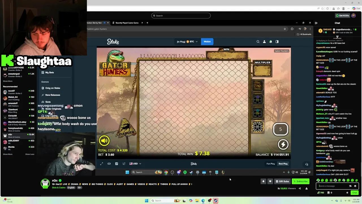Image resolution: width=362 pixels, height=204 pixels.
Task: Open New Releases in Stake sidebar
Action: click(51, 95)
